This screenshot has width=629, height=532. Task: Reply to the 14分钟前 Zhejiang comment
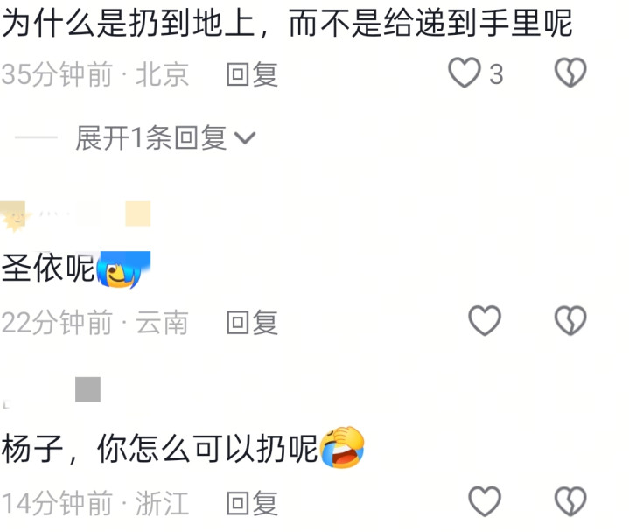click(x=252, y=503)
